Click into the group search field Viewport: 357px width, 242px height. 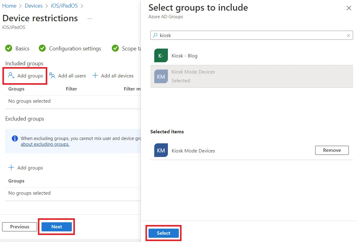tap(252, 36)
